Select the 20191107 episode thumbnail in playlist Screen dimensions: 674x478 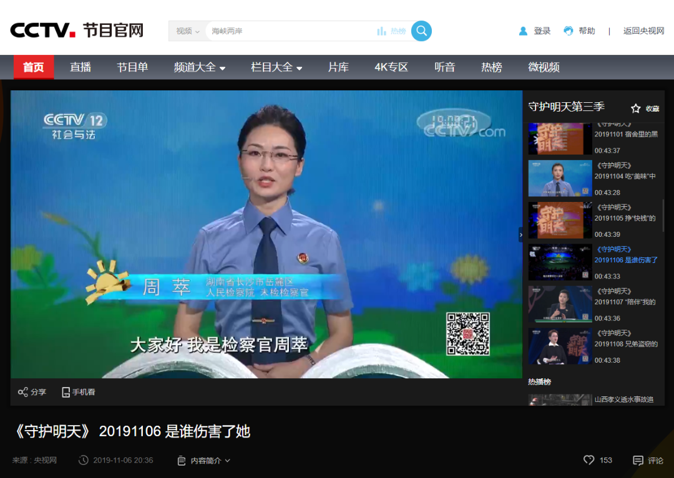(x=560, y=304)
